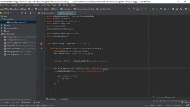Screen dimensions: 190x107
Task: Close the MainActivity.kt editor tab
Action: (x=75, y=13)
